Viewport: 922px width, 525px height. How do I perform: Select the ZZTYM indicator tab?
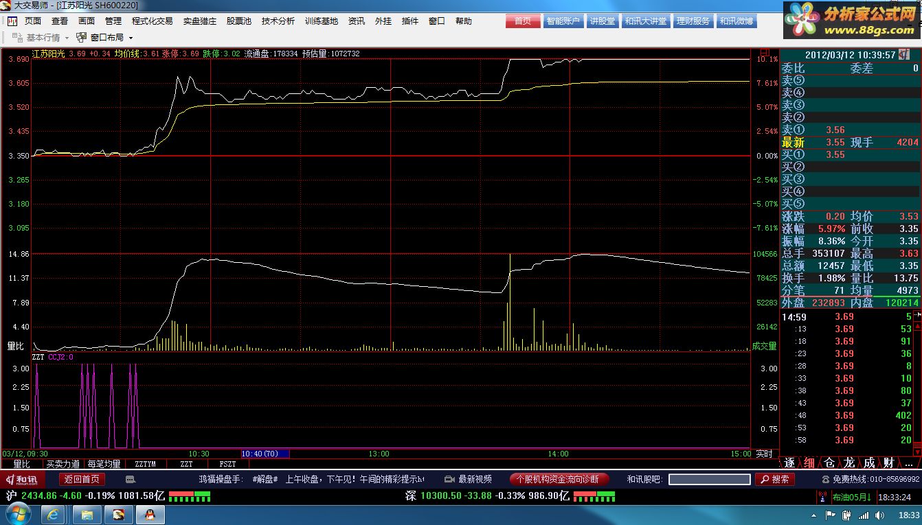click(x=145, y=464)
